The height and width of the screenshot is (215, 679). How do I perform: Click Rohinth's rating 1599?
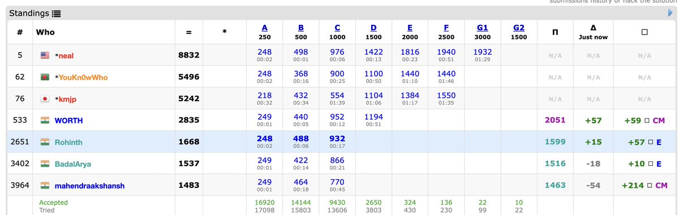[555, 142]
